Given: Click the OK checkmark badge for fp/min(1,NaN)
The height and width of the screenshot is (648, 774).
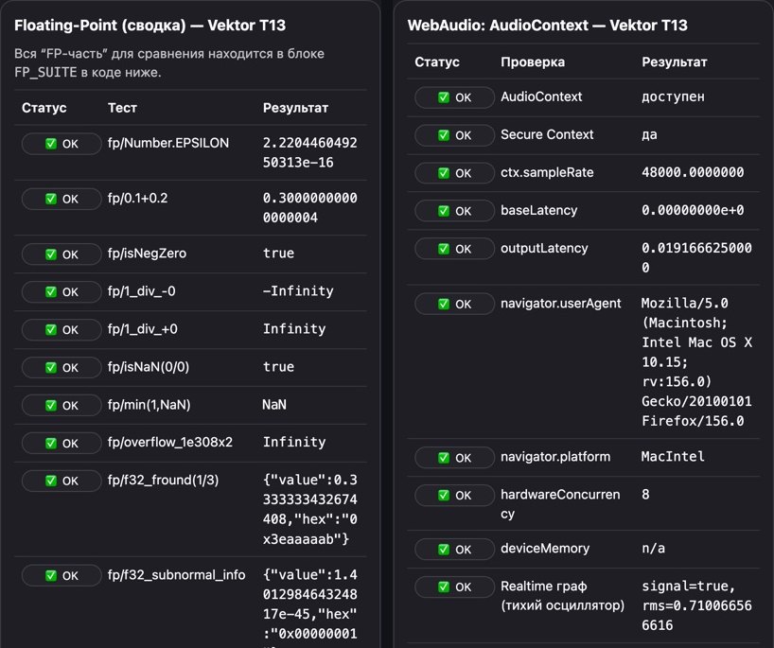Looking at the screenshot, I should coord(62,405).
